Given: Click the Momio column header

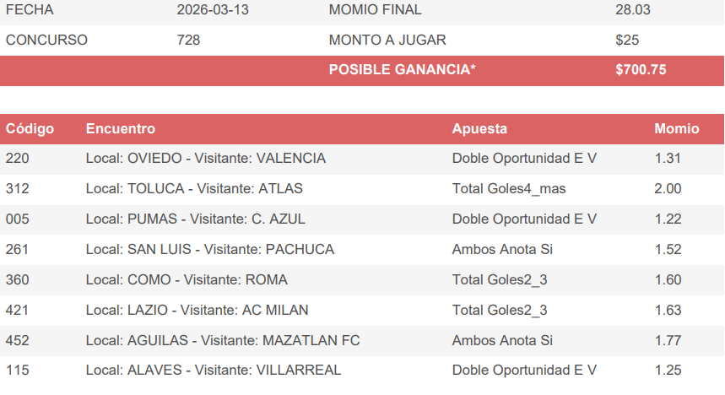Looking at the screenshot, I should click(676, 129).
